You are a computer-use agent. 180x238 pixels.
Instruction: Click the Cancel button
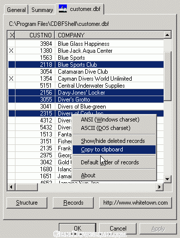coord(118,229)
